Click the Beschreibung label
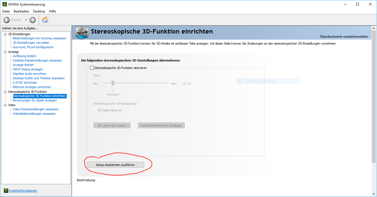This screenshot has width=377, height=197. [x=86, y=180]
